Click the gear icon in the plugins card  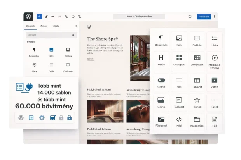coord(42,118)
